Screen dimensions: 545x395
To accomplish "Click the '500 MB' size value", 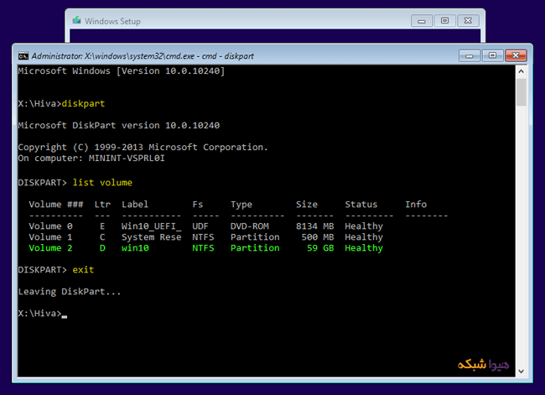I will click(x=318, y=237).
